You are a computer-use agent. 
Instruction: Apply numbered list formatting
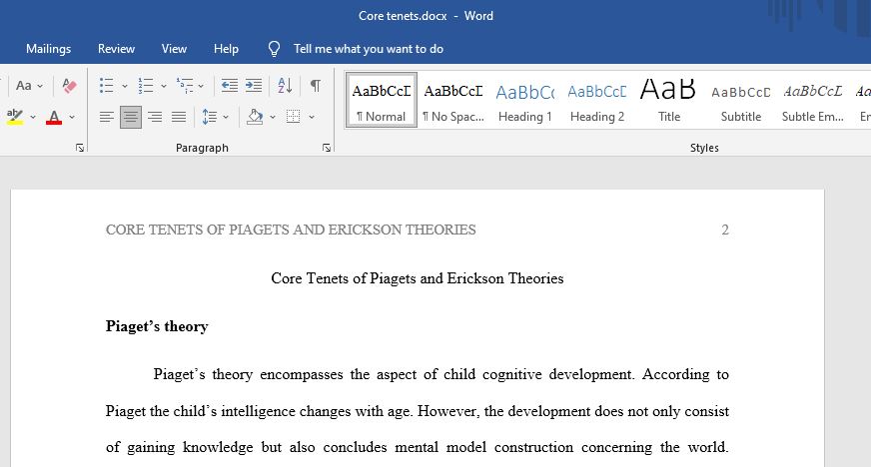tap(146, 86)
